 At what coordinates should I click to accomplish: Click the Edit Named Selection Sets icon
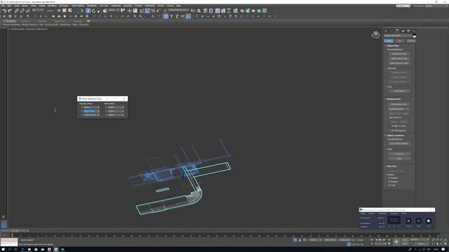pos(165,11)
